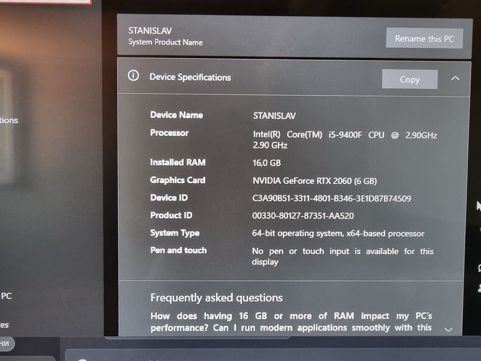Select Device ID value C3A90B51-3311-4801-B346-3E1D87B74509

331,199
